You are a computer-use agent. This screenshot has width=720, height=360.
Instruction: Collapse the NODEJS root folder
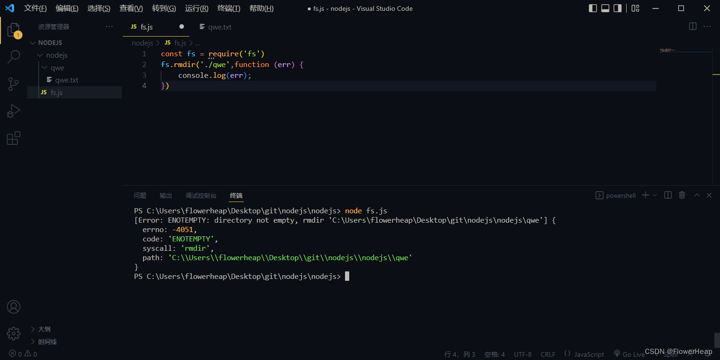pos(75,43)
